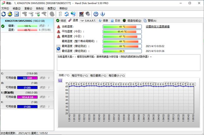Click the 状态最后更新 status bar text
This screenshot has height=135, width=204.
click(24, 133)
